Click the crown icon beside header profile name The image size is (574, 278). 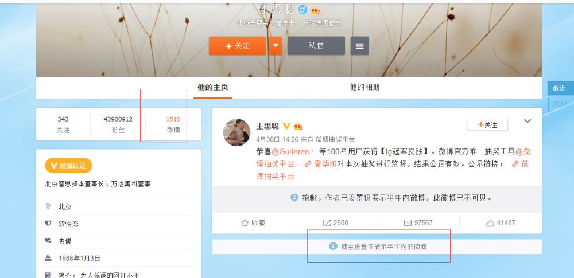pyautogui.click(x=315, y=10)
